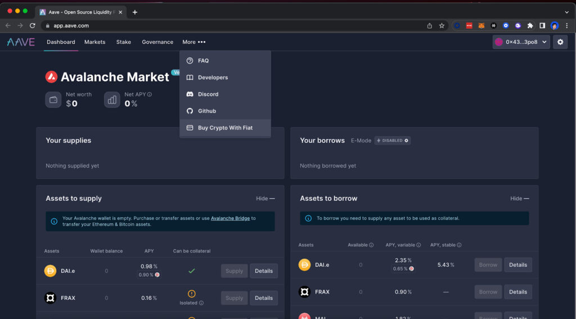Click the MetaMask fox extension icon
The width and height of the screenshot is (576, 319).
[481, 26]
